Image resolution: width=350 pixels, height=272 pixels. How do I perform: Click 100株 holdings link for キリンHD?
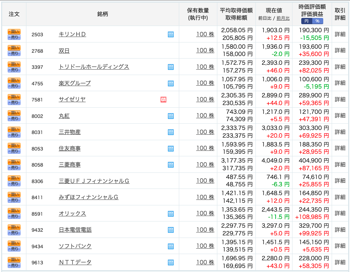pyautogui.click(x=205, y=34)
